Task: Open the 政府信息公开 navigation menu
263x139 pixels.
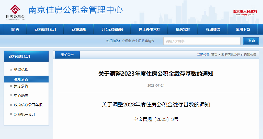Action: click(x=45, y=29)
